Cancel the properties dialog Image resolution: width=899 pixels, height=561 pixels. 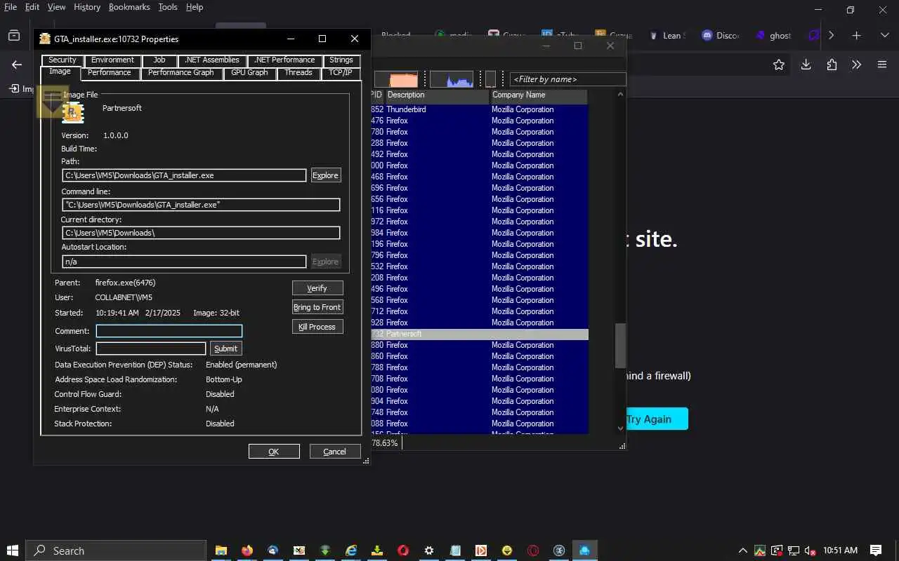335,452
